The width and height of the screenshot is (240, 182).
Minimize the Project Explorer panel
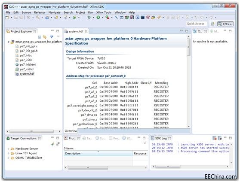click(52, 31)
